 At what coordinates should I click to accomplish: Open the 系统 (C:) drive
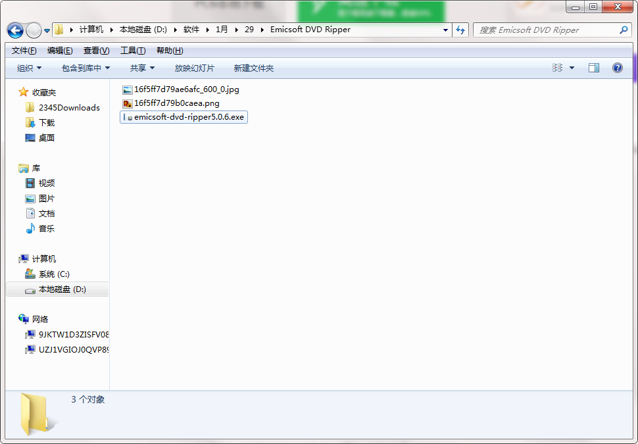click(54, 274)
